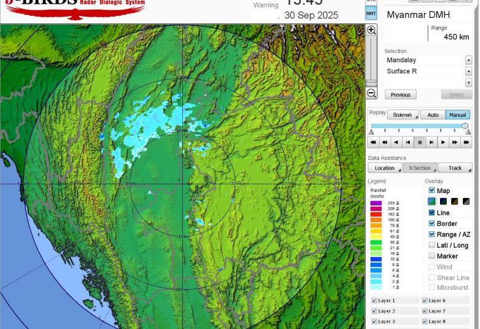Image resolution: width=480 pixels, height=329 pixels.
Task: Jump to the last replay frame
Action: click(466, 142)
